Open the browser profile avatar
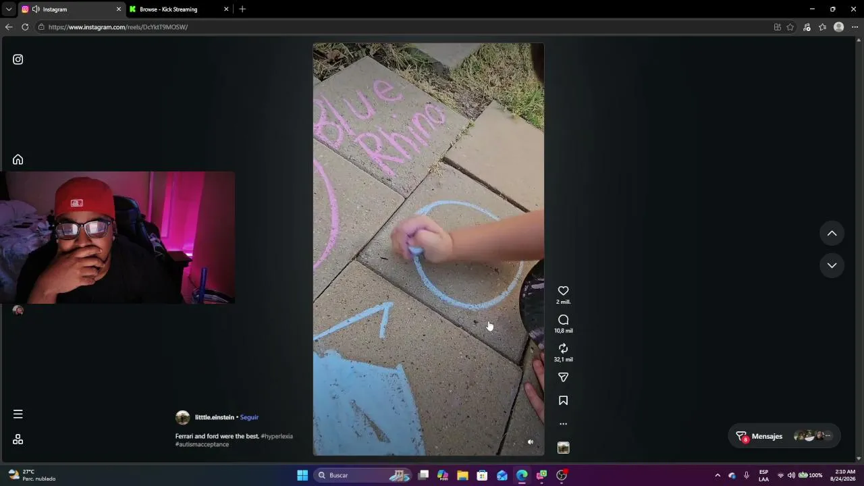 click(x=839, y=27)
